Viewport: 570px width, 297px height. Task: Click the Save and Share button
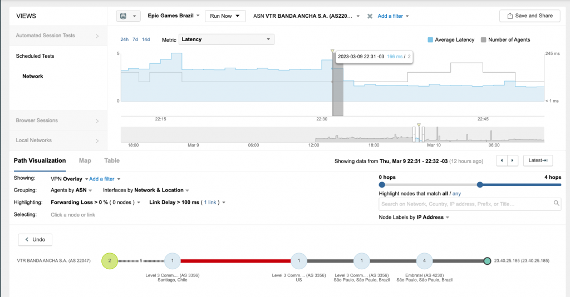529,16
